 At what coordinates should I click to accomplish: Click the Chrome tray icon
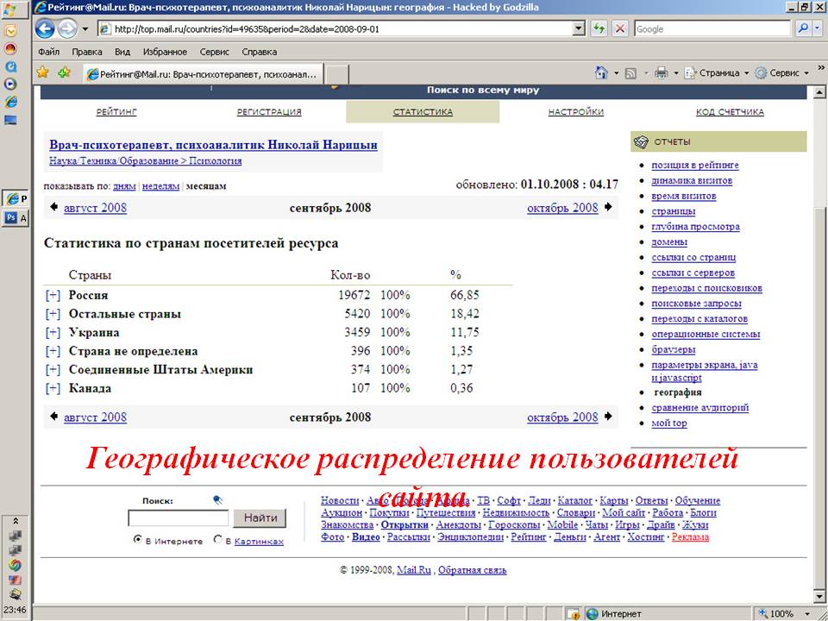tap(15, 564)
